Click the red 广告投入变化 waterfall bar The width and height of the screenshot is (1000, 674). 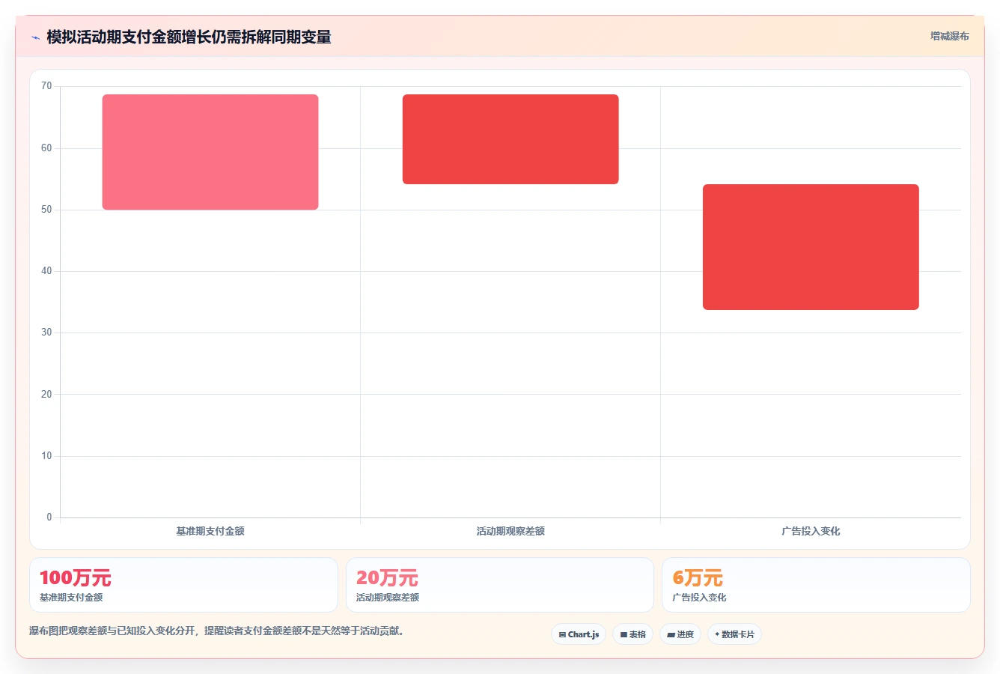(x=811, y=247)
